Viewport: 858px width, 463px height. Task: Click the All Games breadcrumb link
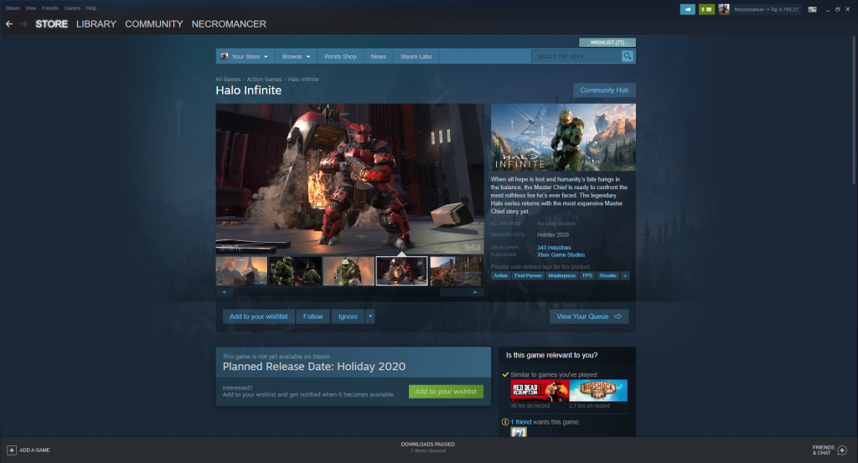pos(228,80)
